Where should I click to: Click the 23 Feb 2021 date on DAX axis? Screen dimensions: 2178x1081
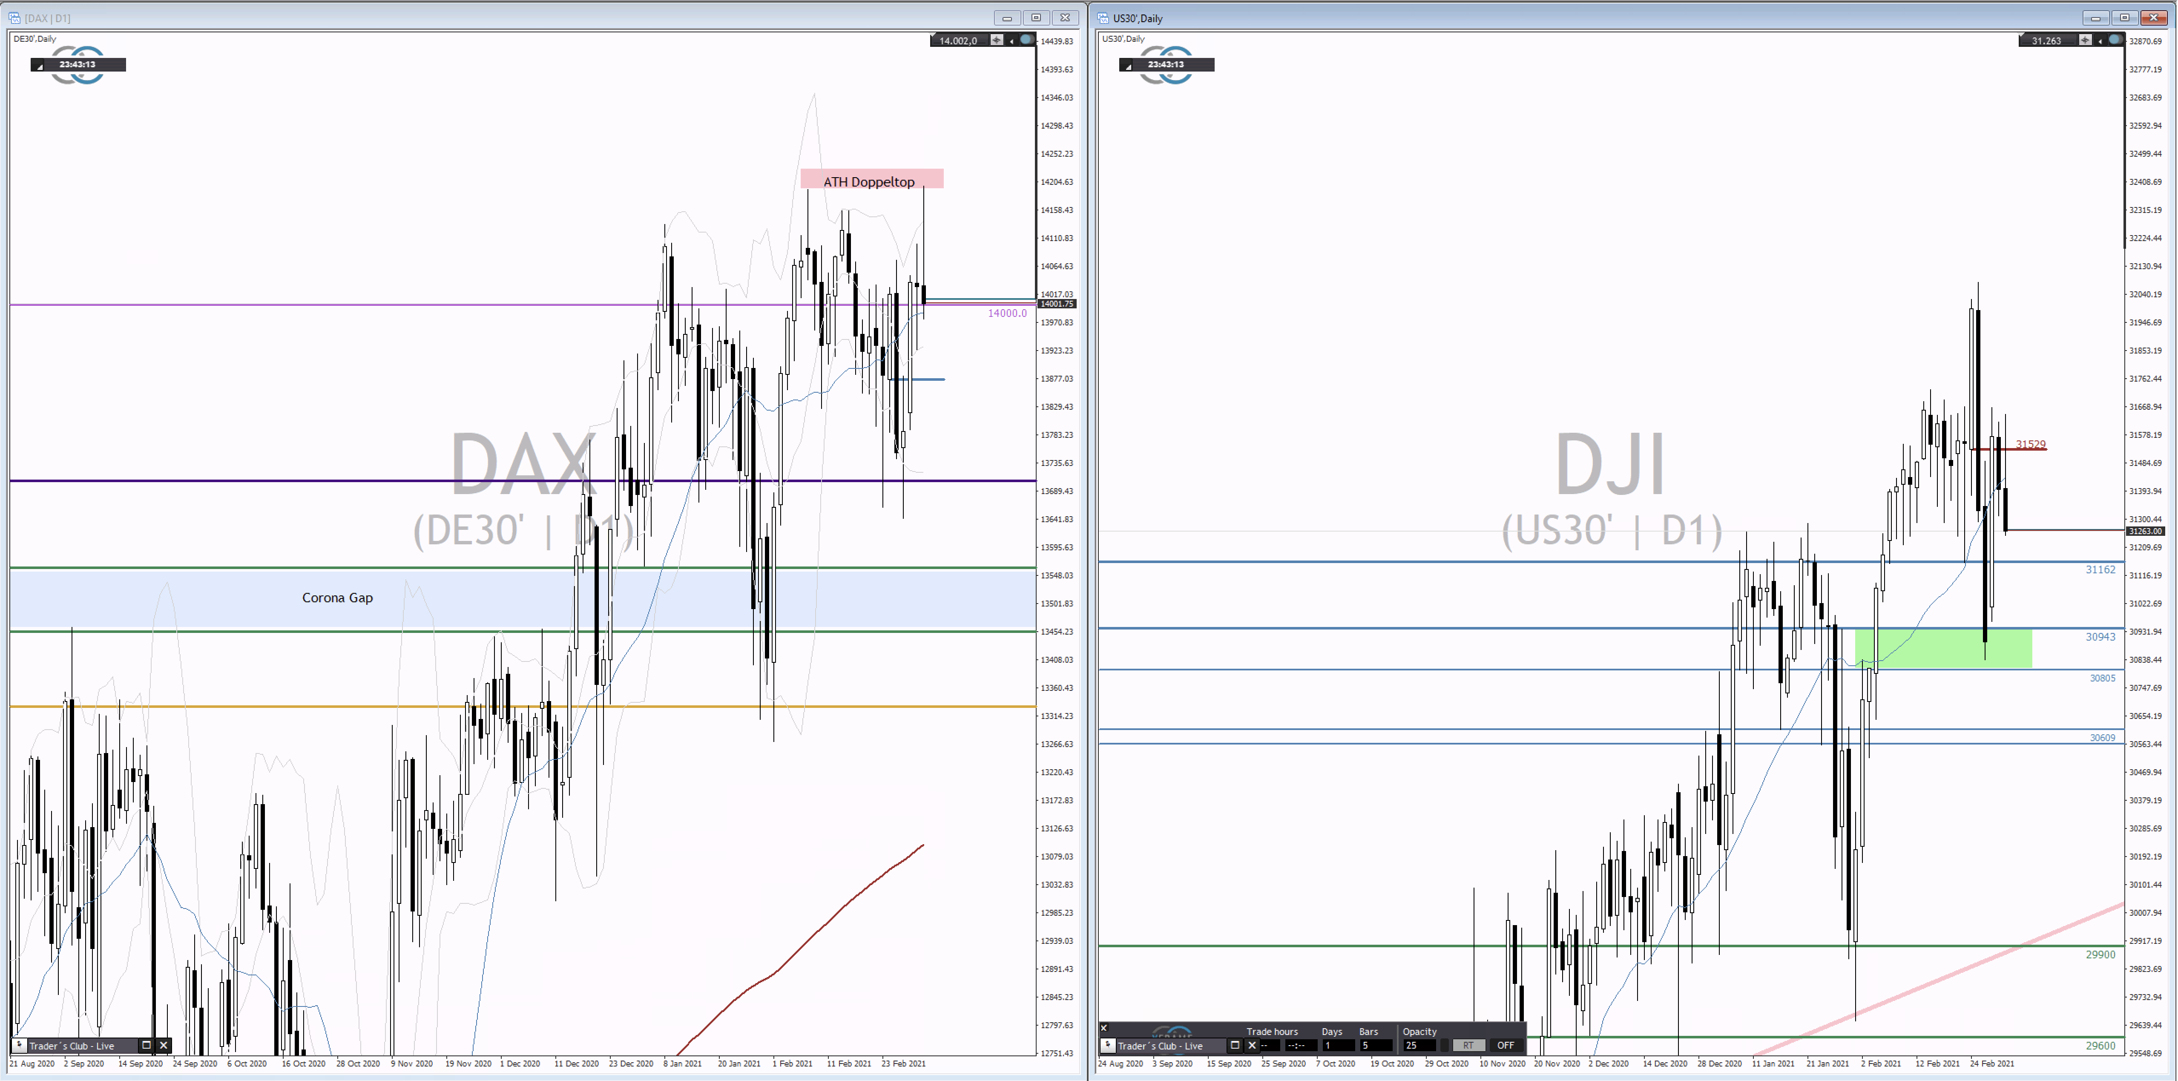(x=903, y=1063)
